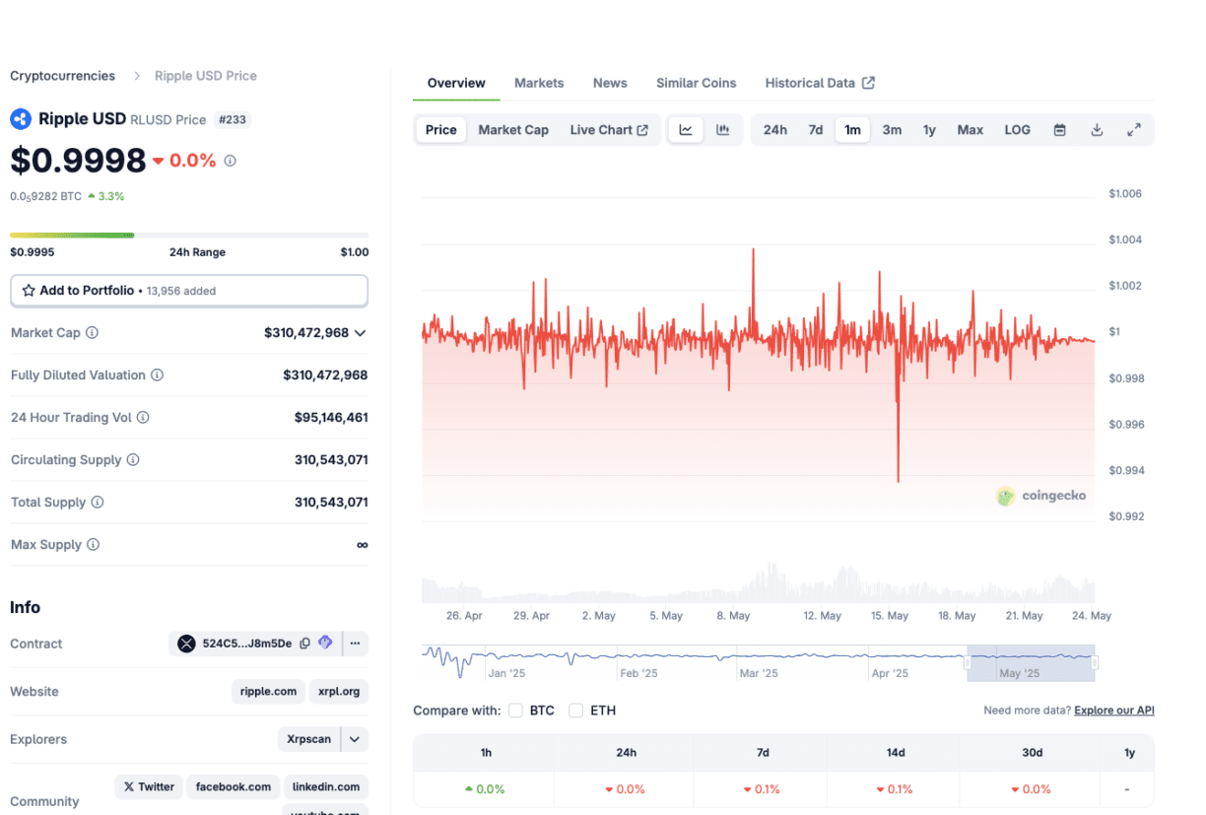Switch to the Overview tab
Image resolution: width=1206 pixels, height=815 pixels.
tap(456, 83)
